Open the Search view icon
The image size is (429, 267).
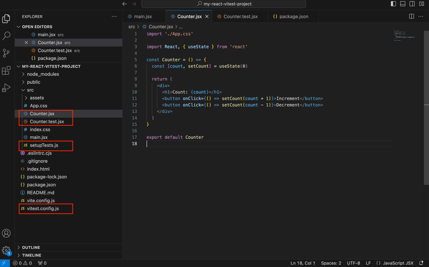6,36
